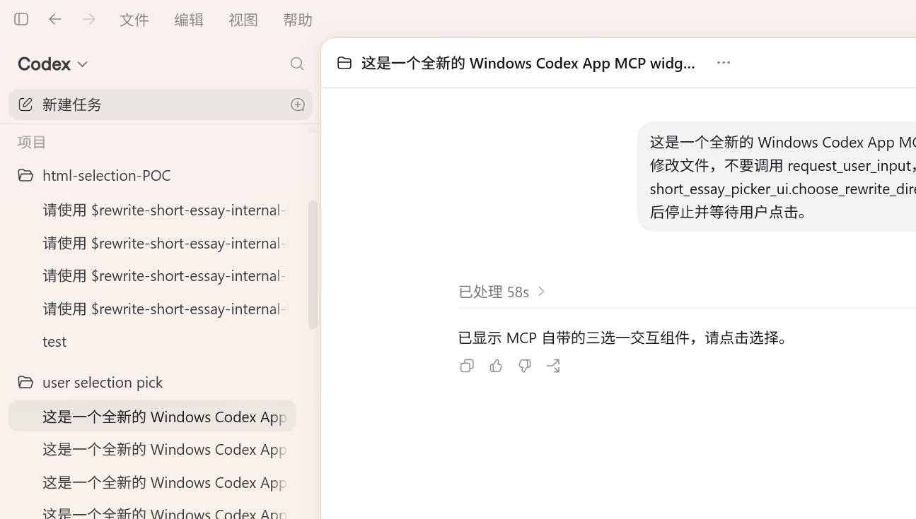Go back with the left arrow
The width and height of the screenshot is (916, 519).
pos(55,19)
